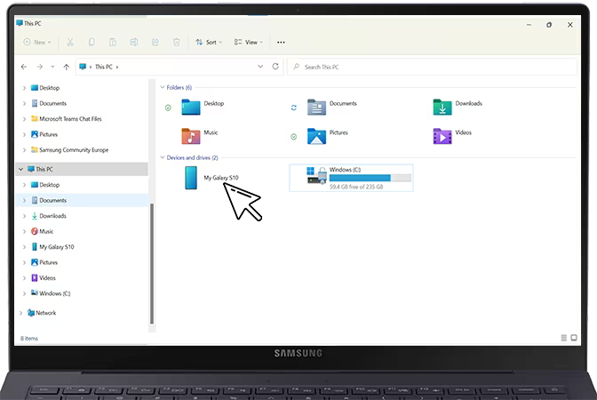Image resolution: width=597 pixels, height=400 pixels.
Task: Click the Delete trash icon
Action: 176,43
